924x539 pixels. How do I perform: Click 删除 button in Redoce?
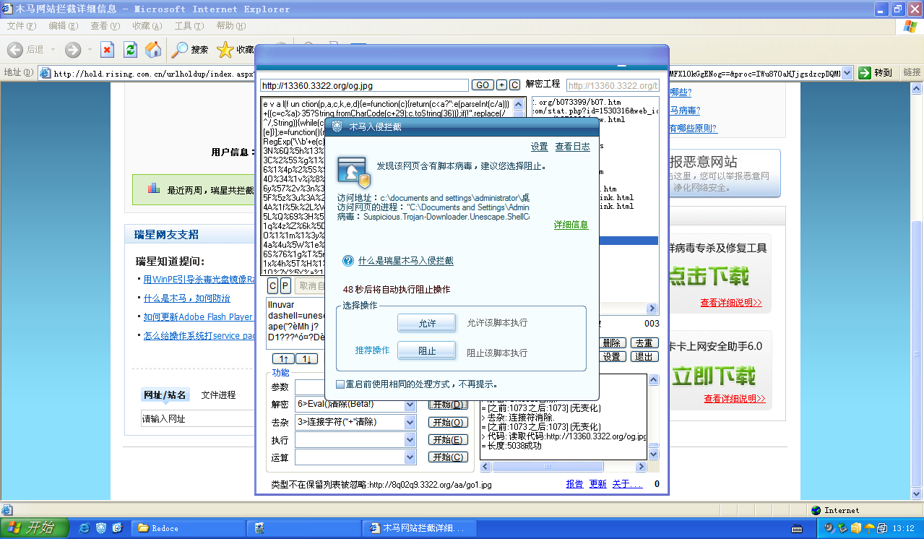[x=612, y=343]
